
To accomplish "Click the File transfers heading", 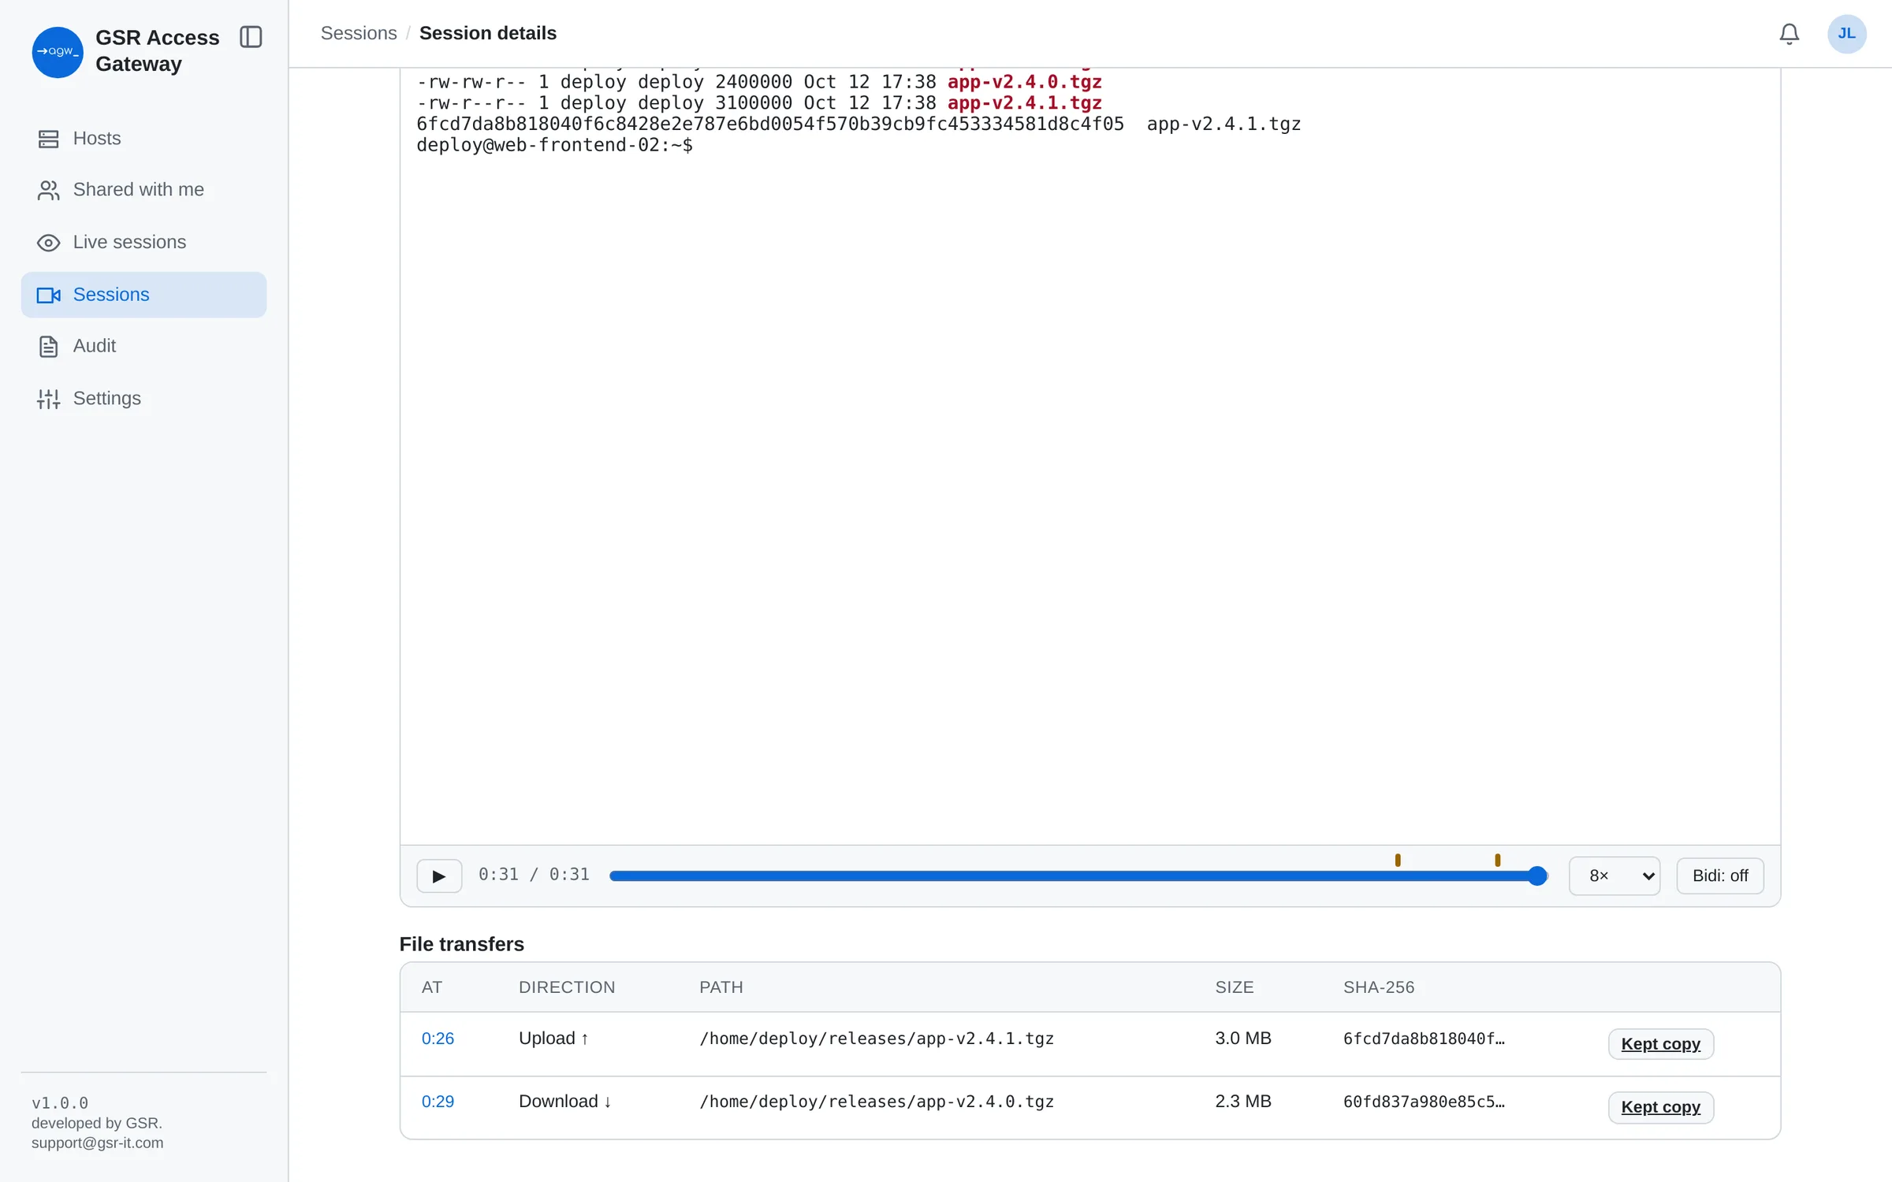I will pyautogui.click(x=462, y=944).
